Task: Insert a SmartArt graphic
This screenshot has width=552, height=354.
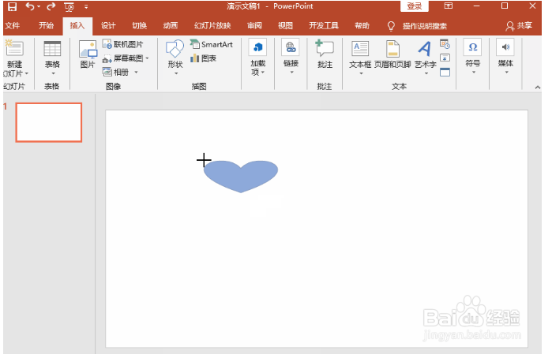Action: tap(211, 44)
